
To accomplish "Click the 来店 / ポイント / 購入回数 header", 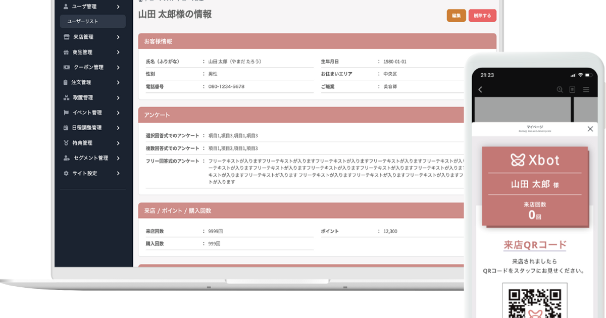I will click(301, 210).
